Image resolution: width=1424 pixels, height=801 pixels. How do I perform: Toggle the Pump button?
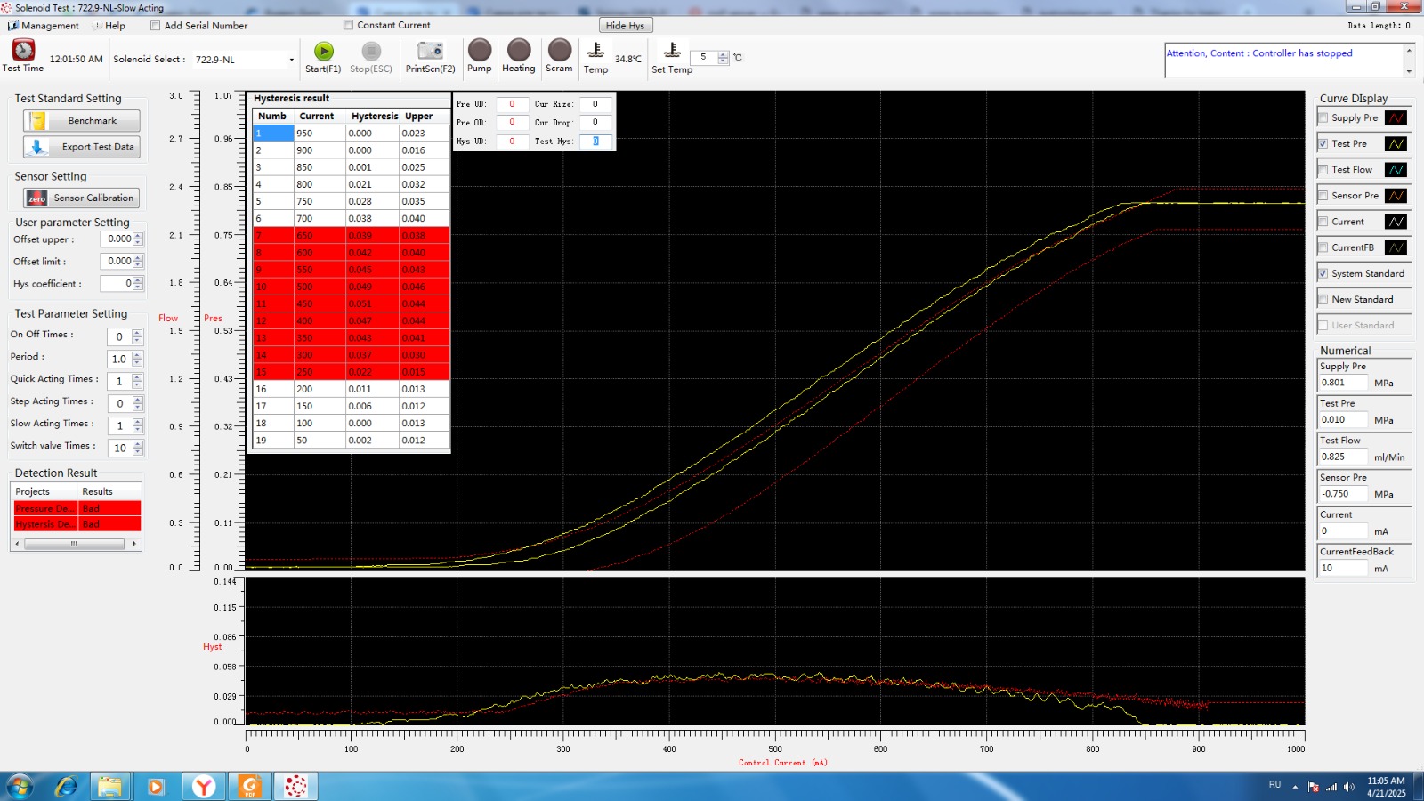479,50
